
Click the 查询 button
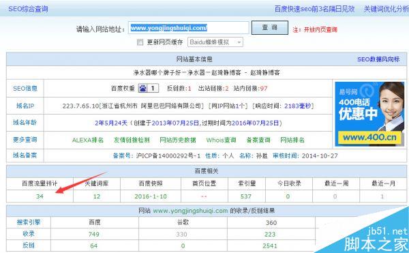coord(270,28)
